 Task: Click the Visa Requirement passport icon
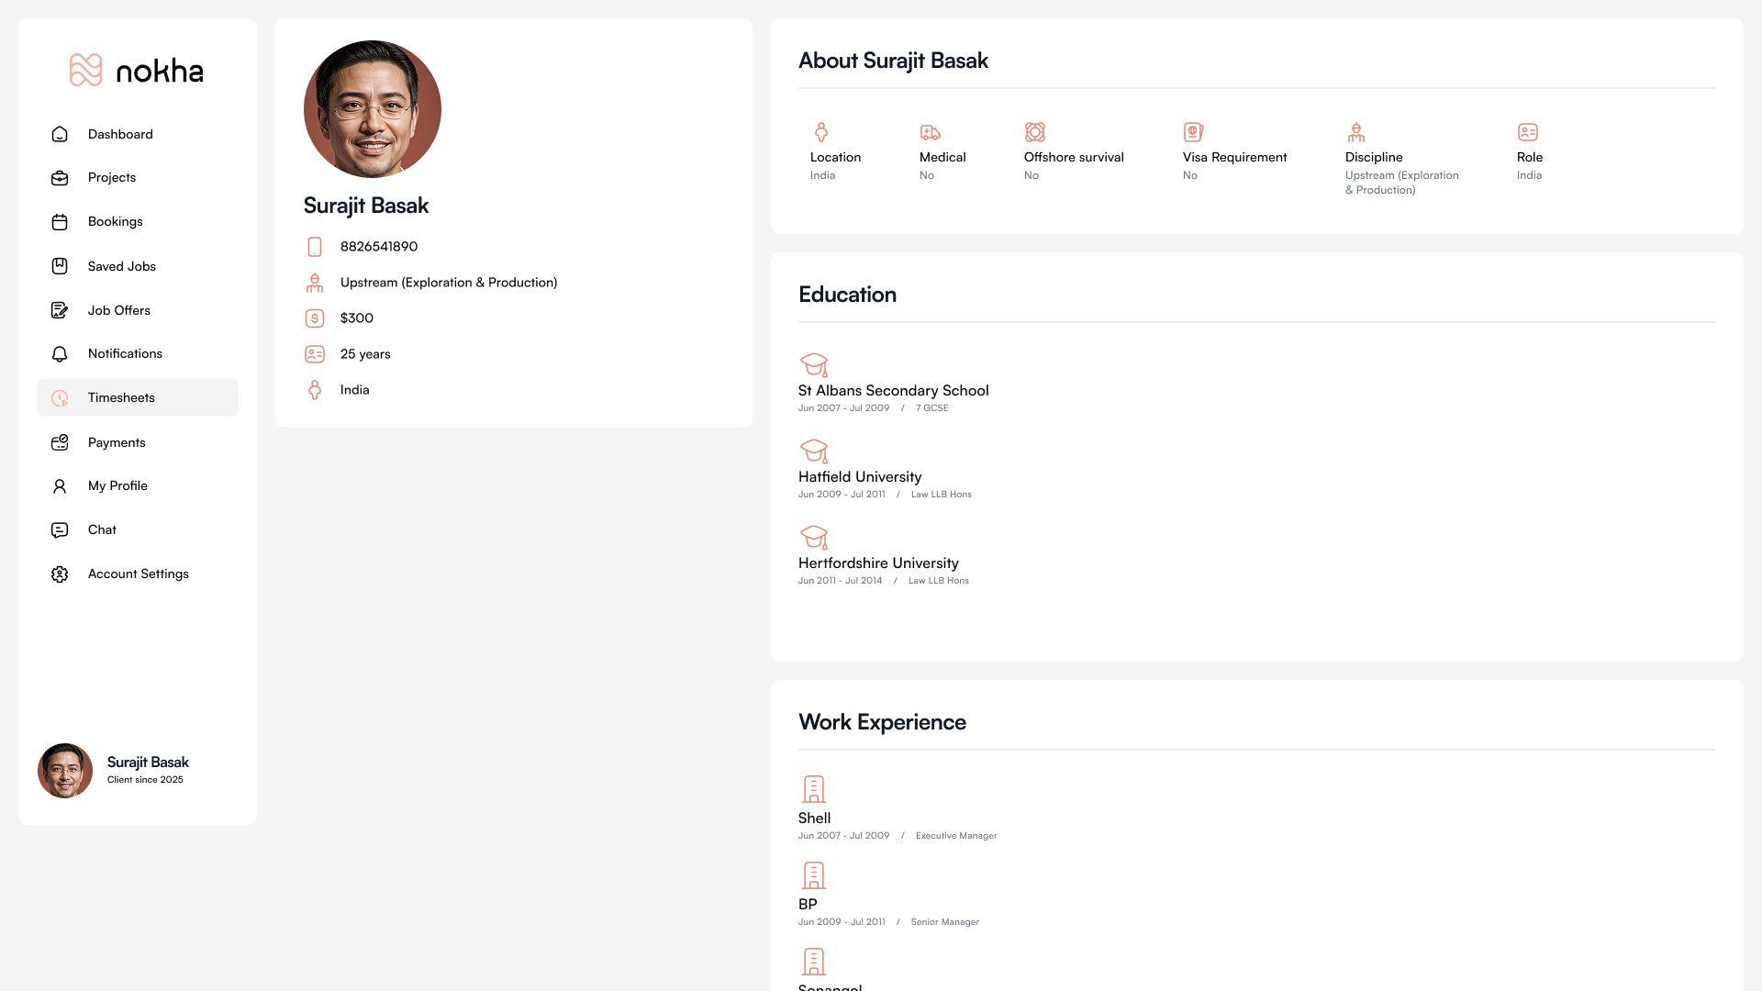click(x=1193, y=132)
